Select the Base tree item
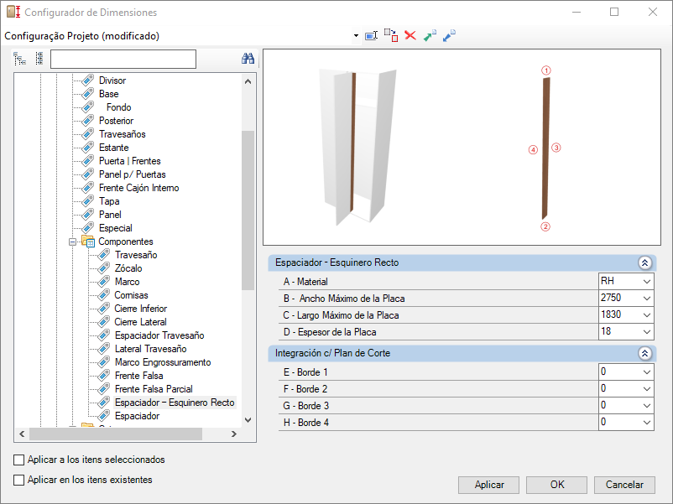 108,94
